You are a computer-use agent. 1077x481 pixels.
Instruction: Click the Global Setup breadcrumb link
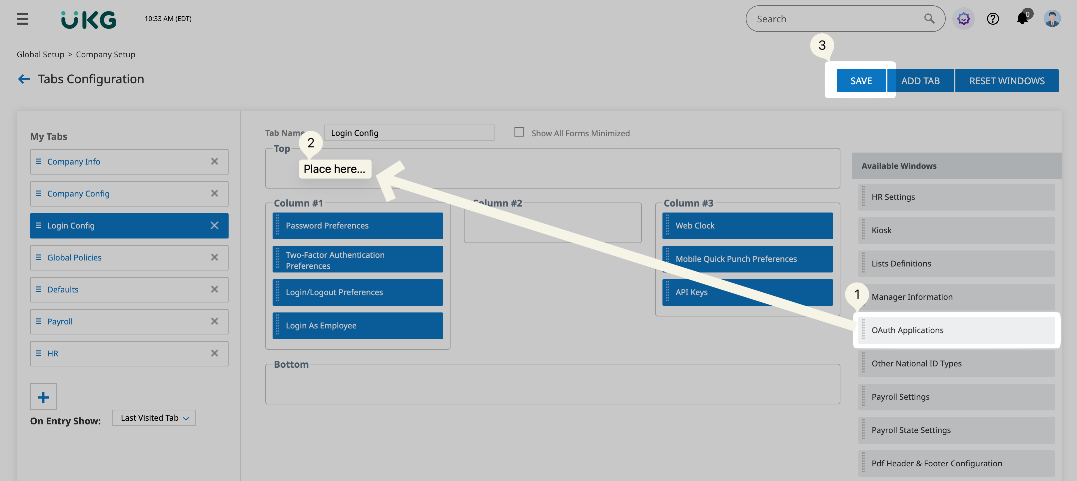pos(41,54)
